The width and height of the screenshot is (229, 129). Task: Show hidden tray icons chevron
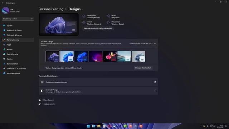pos(201,126)
